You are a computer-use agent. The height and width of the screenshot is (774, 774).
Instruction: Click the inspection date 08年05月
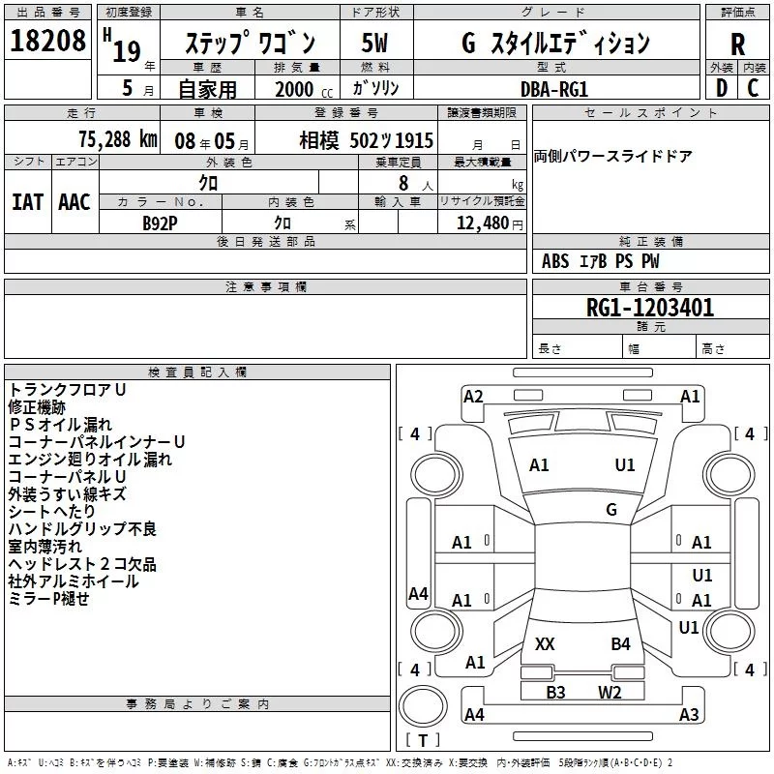[x=212, y=141]
